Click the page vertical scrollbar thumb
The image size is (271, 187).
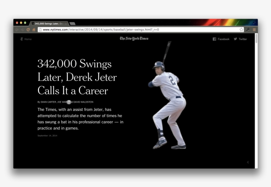[256, 38]
